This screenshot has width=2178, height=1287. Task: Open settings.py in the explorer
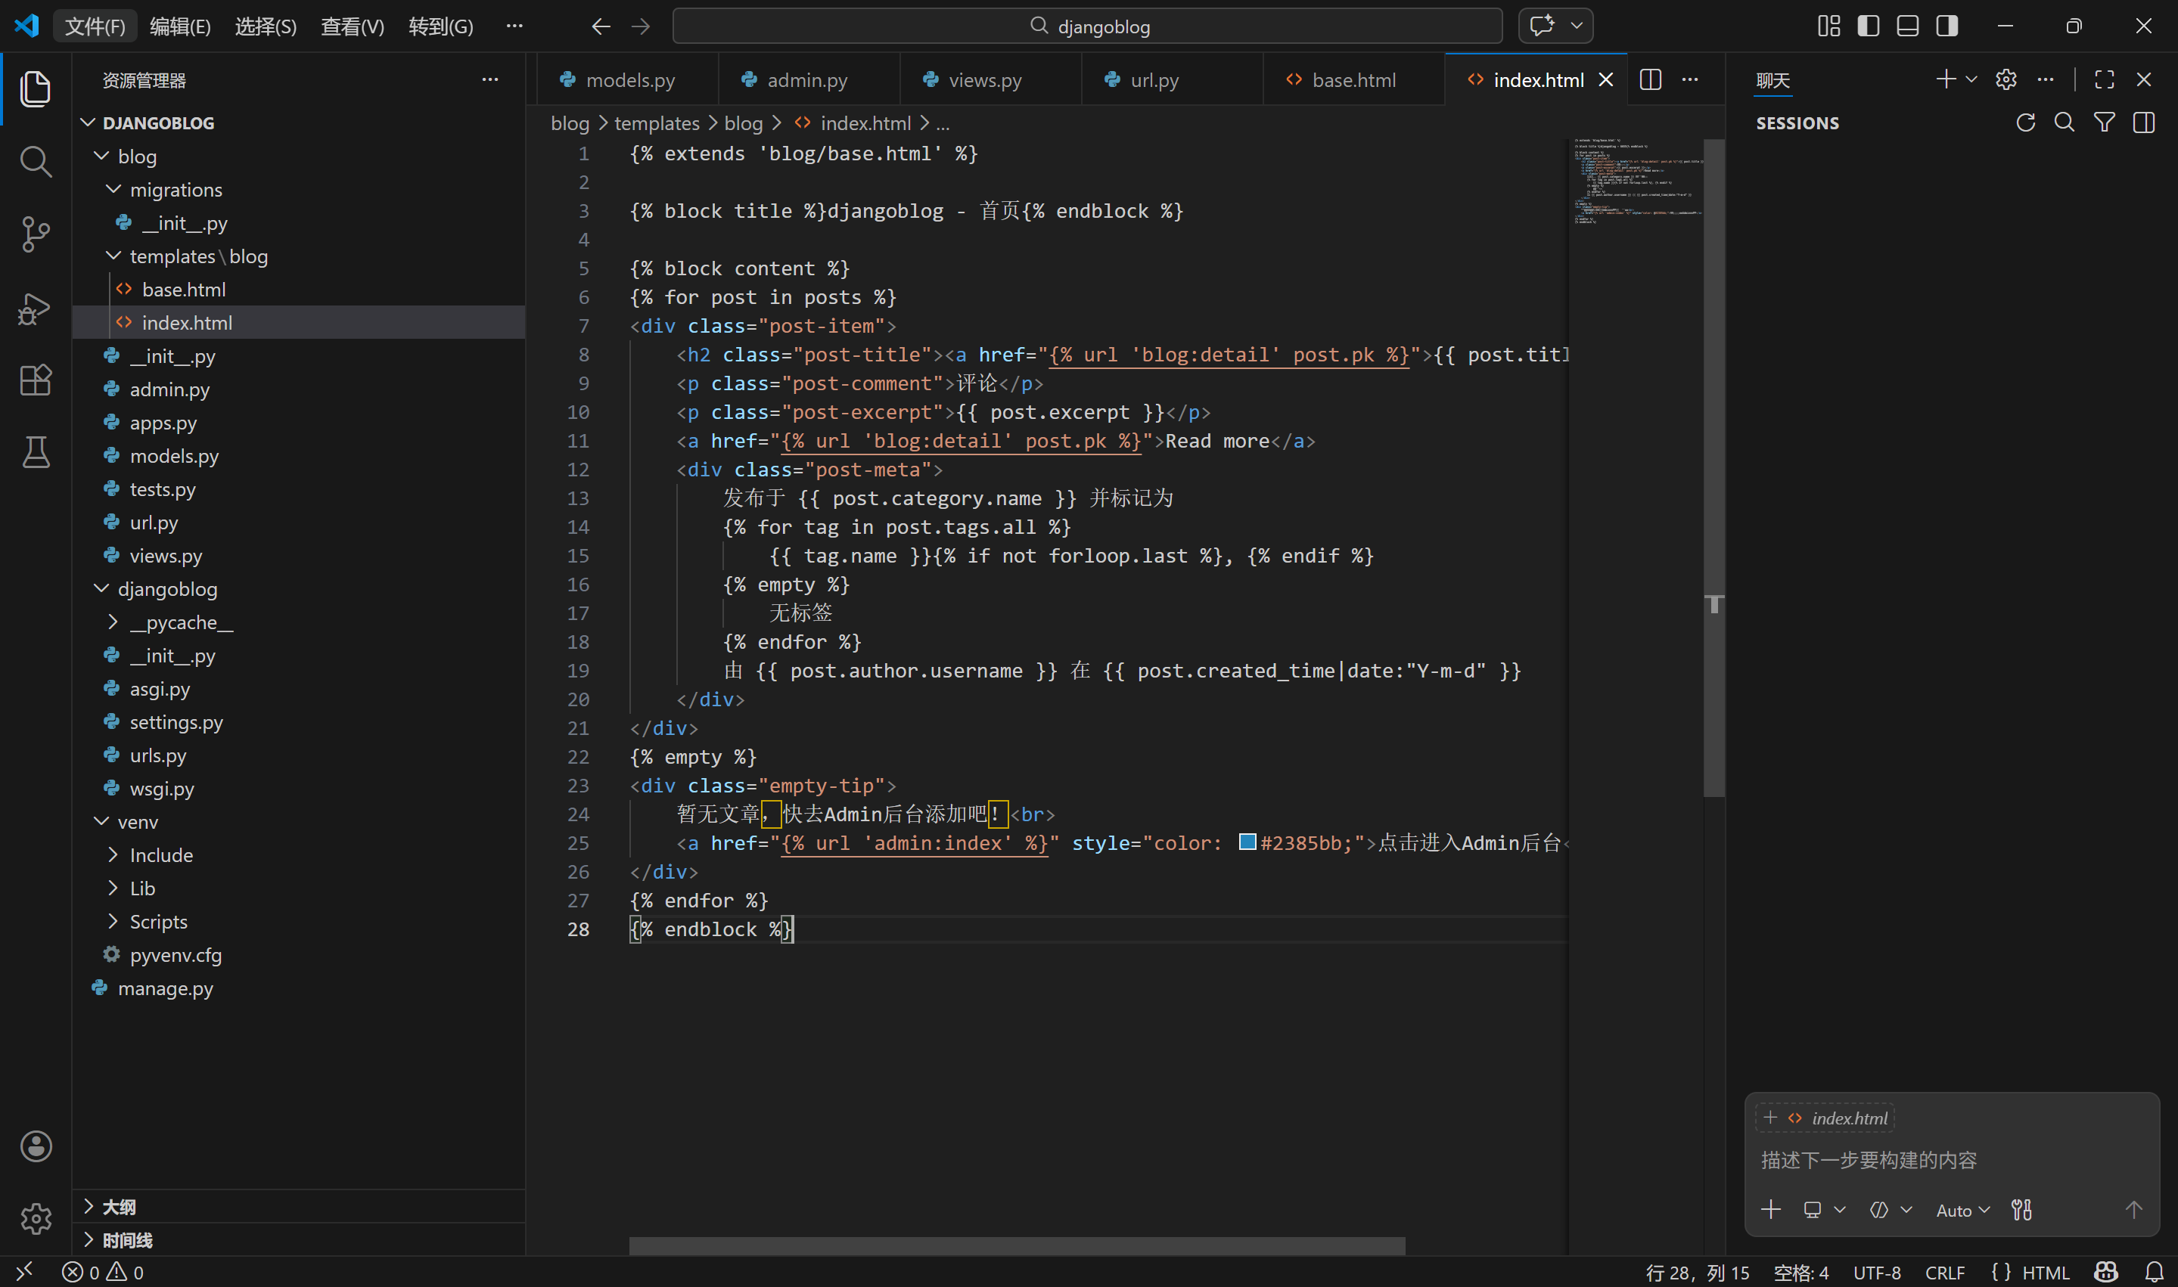[x=176, y=721]
